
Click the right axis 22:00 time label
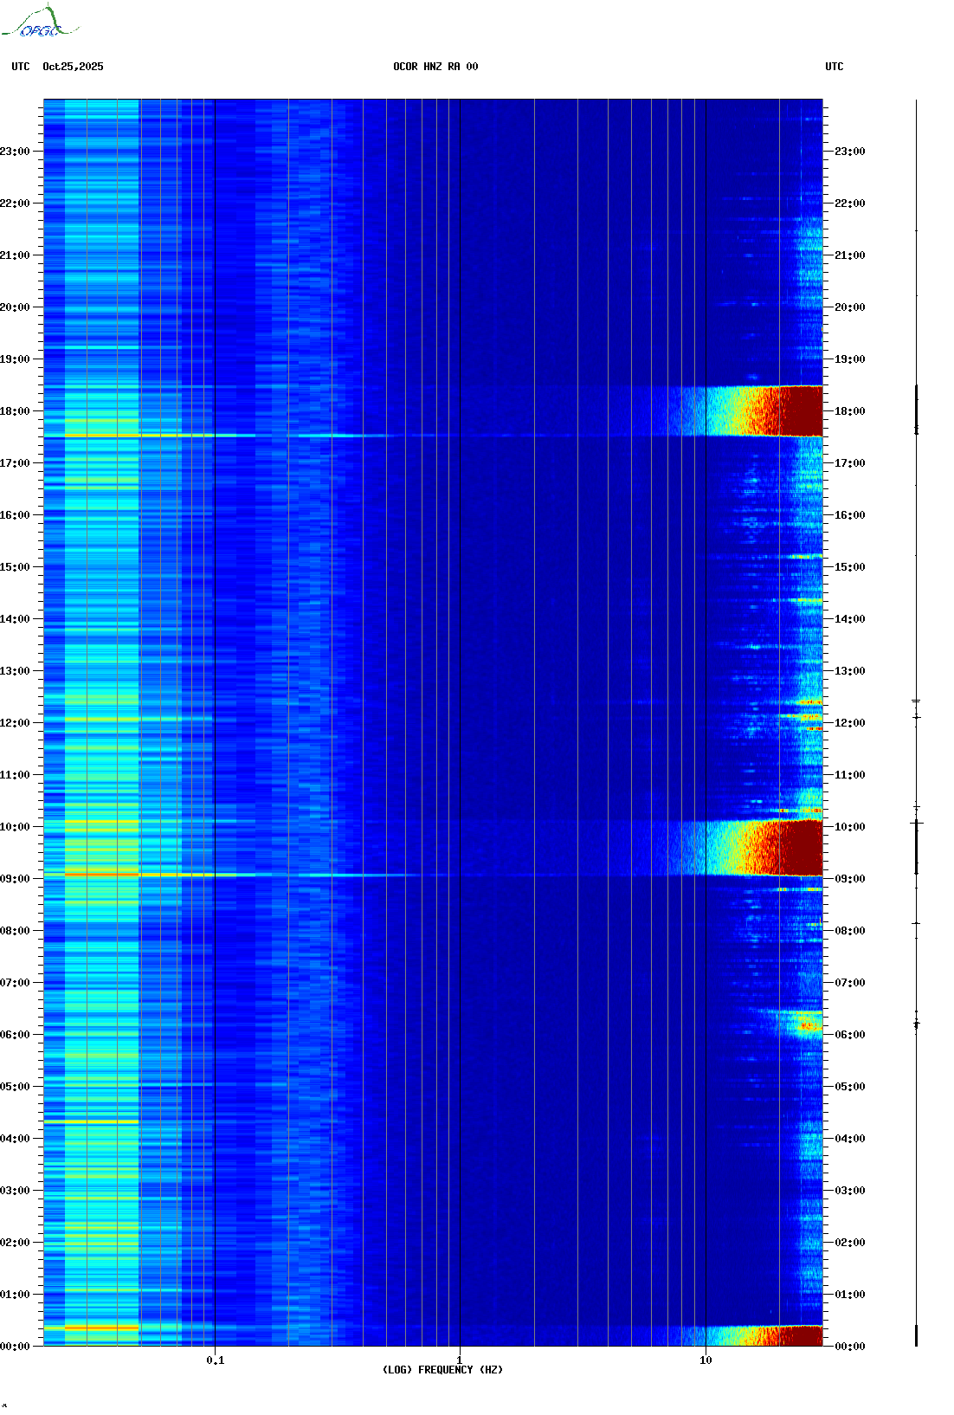pos(849,204)
